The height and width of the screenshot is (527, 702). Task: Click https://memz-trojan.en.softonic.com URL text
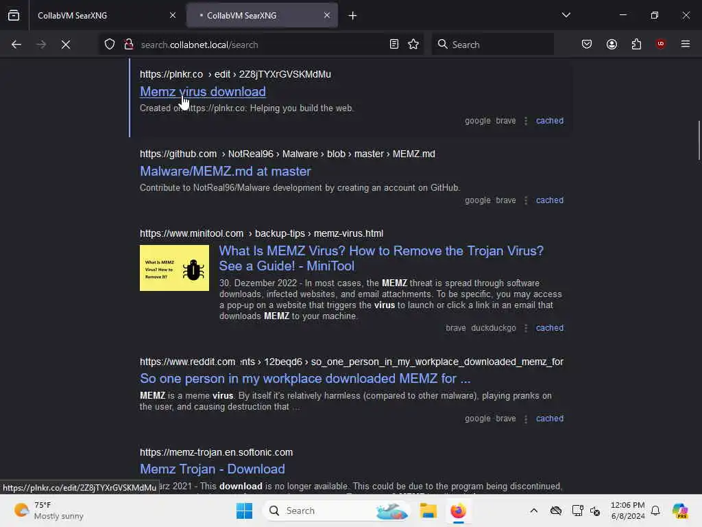click(216, 452)
